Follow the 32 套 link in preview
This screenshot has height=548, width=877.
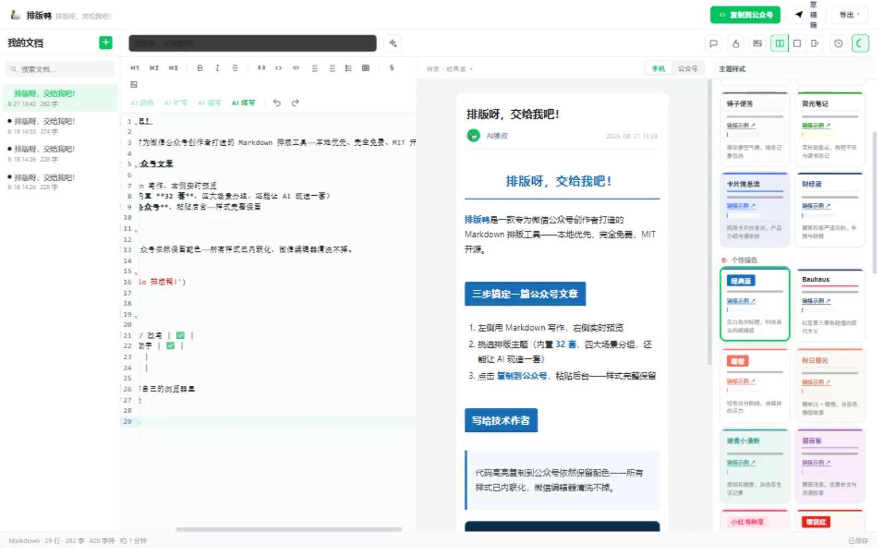click(x=566, y=344)
